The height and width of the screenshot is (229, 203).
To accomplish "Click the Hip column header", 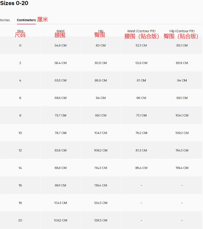I will coord(101,31).
